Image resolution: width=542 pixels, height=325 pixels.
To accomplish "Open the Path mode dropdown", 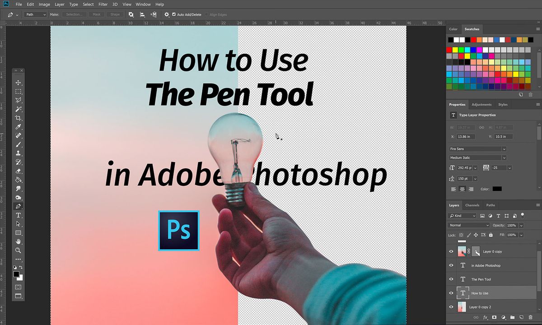I will click(36, 14).
